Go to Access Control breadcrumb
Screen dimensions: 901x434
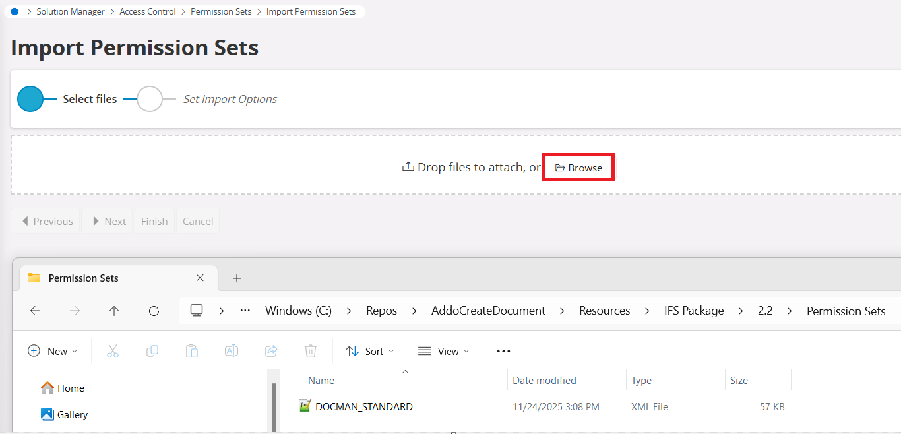(x=147, y=11)
